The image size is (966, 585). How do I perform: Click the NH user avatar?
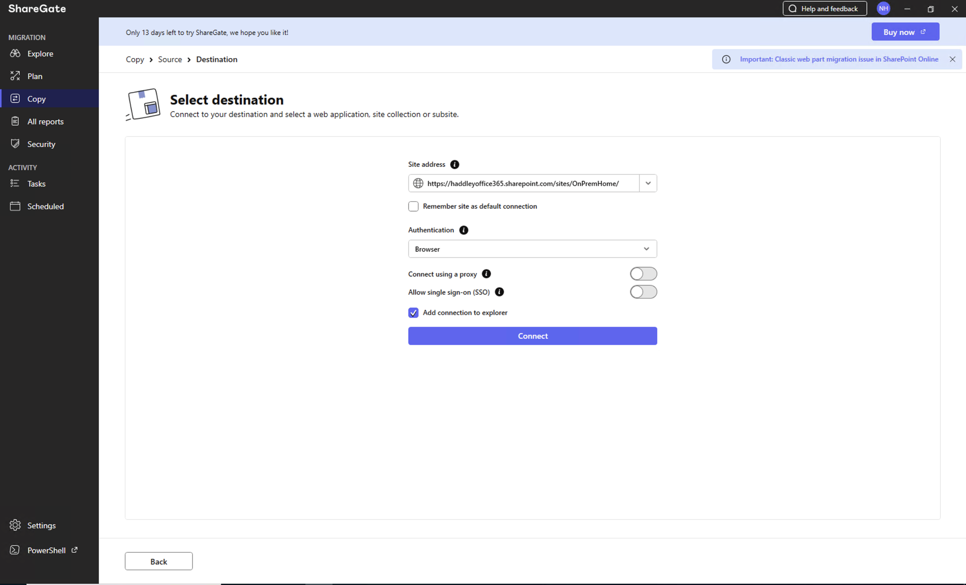click(x=883, y=9)
